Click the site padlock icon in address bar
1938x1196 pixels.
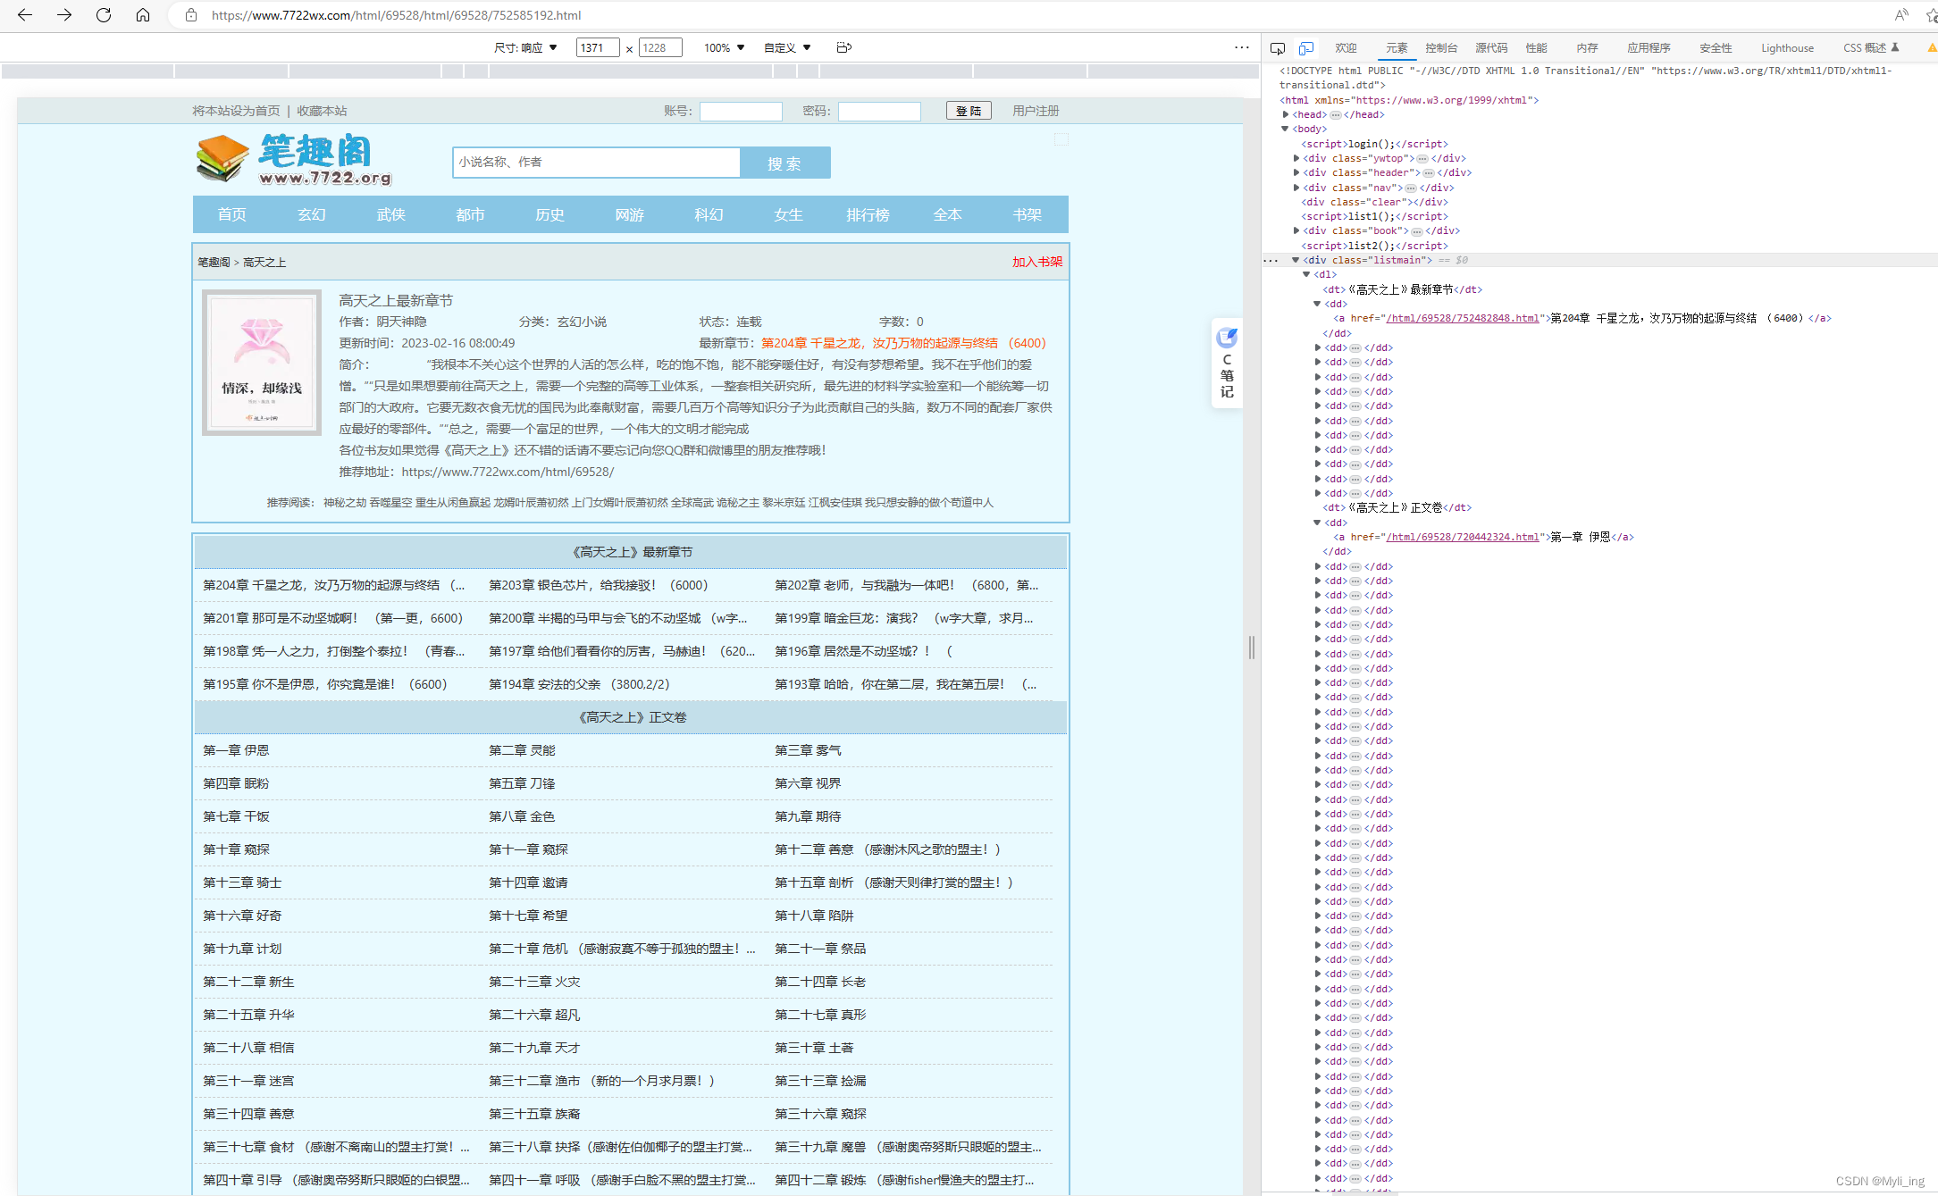[x=191, y=15]
